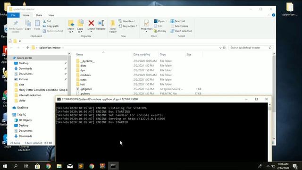Open Sublime Text taskbar icon
The width and height of the screenshot is (302, 170).
(81, 166)
